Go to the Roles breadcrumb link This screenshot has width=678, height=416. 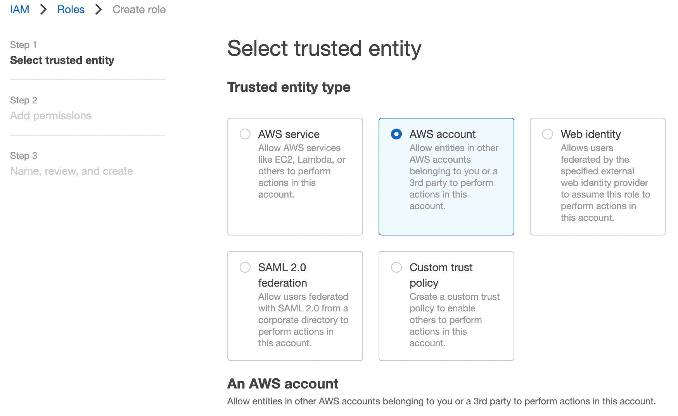click(71, 10)
